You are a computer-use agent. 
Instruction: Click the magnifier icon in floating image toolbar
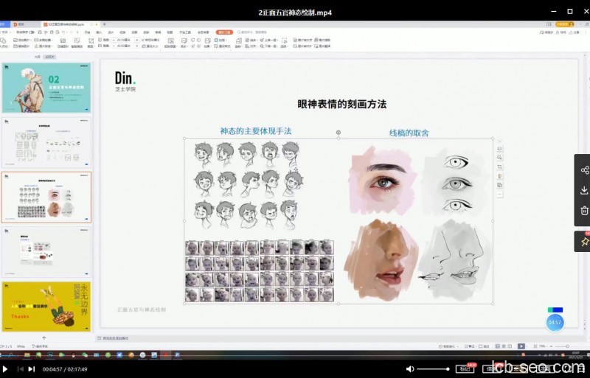pos(500,158)
